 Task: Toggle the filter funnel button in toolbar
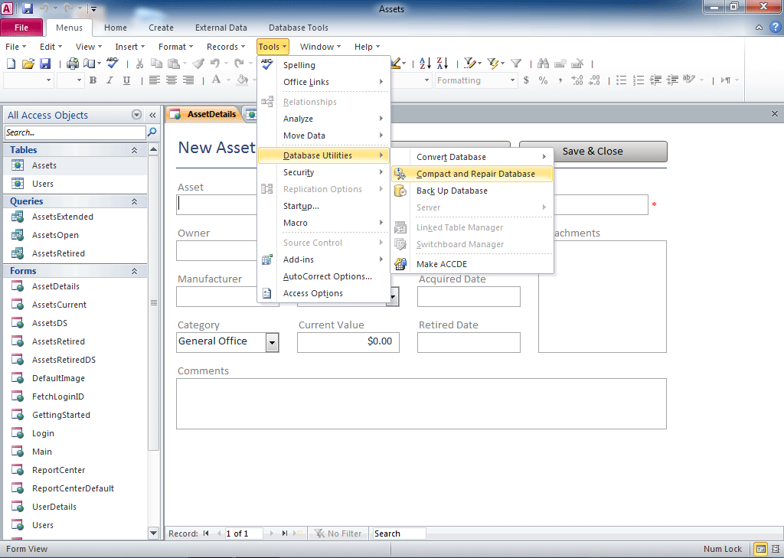516,64
